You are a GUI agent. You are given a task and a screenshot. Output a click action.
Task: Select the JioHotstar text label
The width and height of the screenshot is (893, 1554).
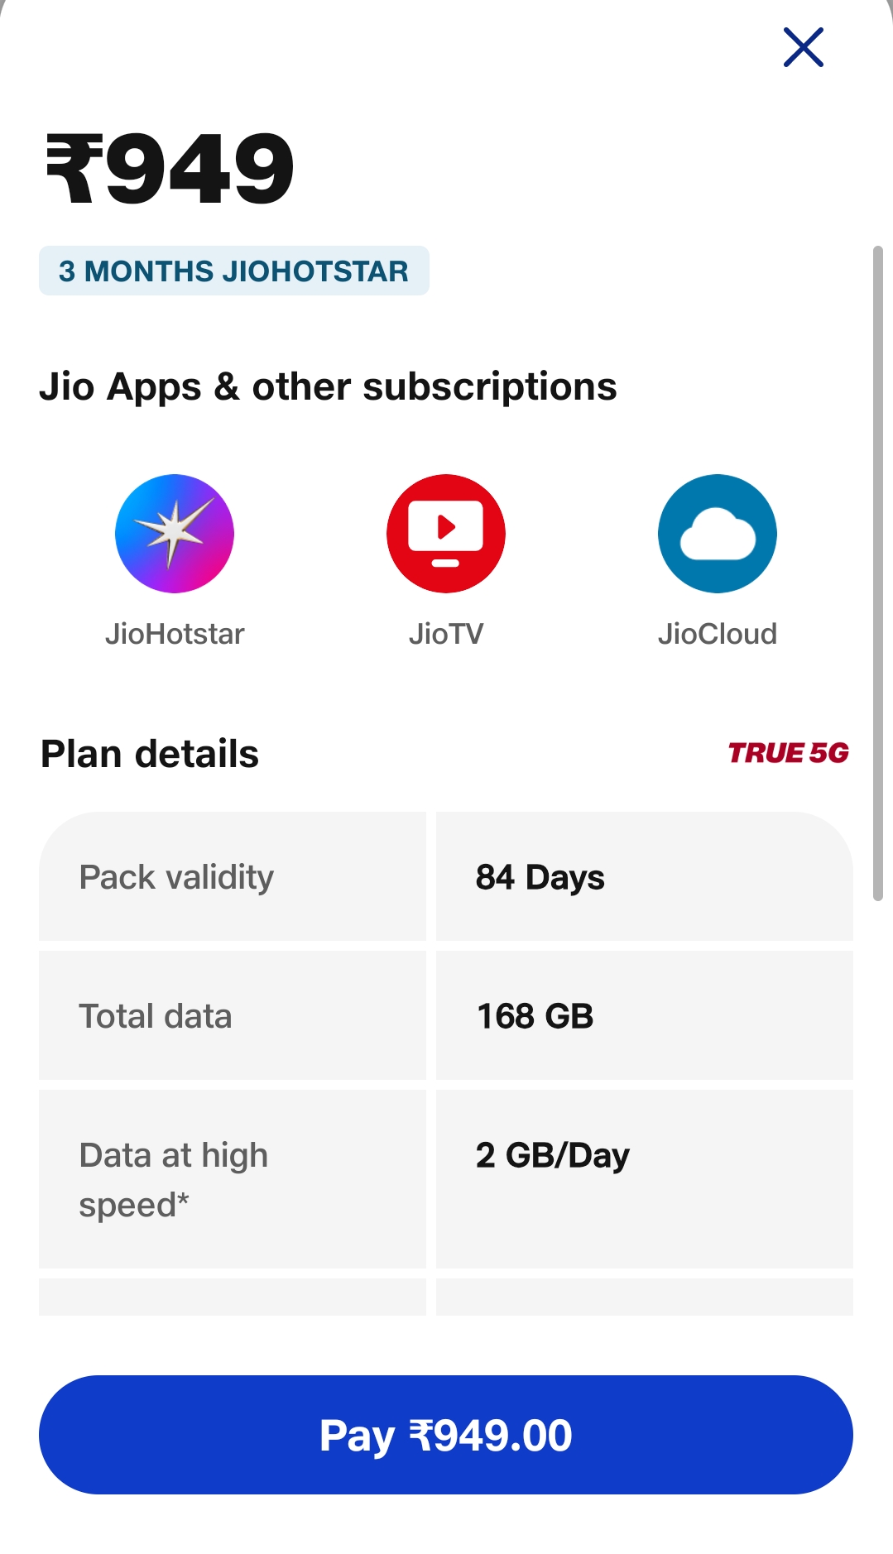click(175, 634)
